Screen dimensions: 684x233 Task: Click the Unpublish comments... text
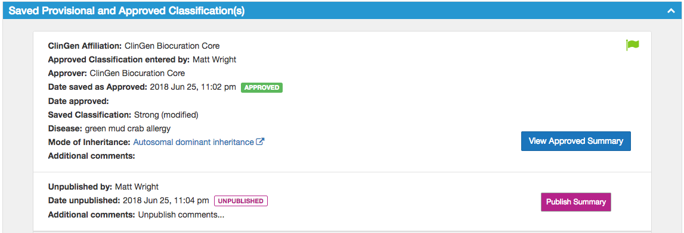[181, 215]
